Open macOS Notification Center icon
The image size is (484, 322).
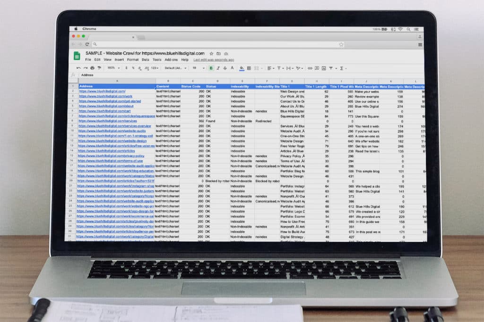click(416, 29)
